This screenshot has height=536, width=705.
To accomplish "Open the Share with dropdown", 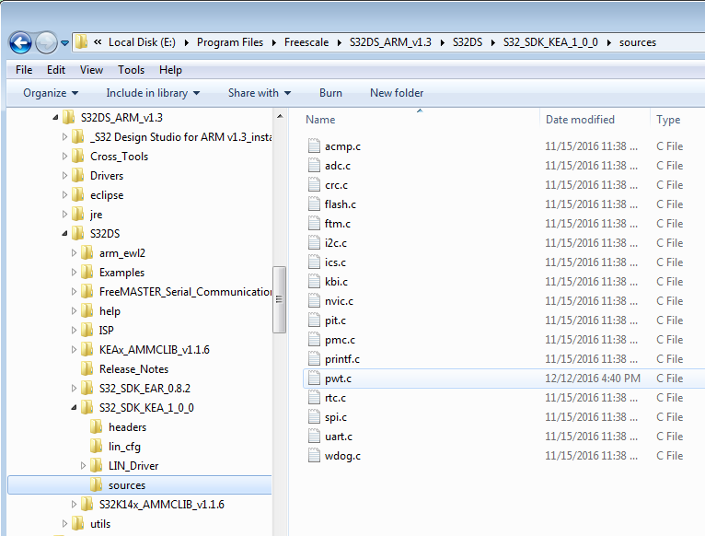I will [x=260, y=93].
